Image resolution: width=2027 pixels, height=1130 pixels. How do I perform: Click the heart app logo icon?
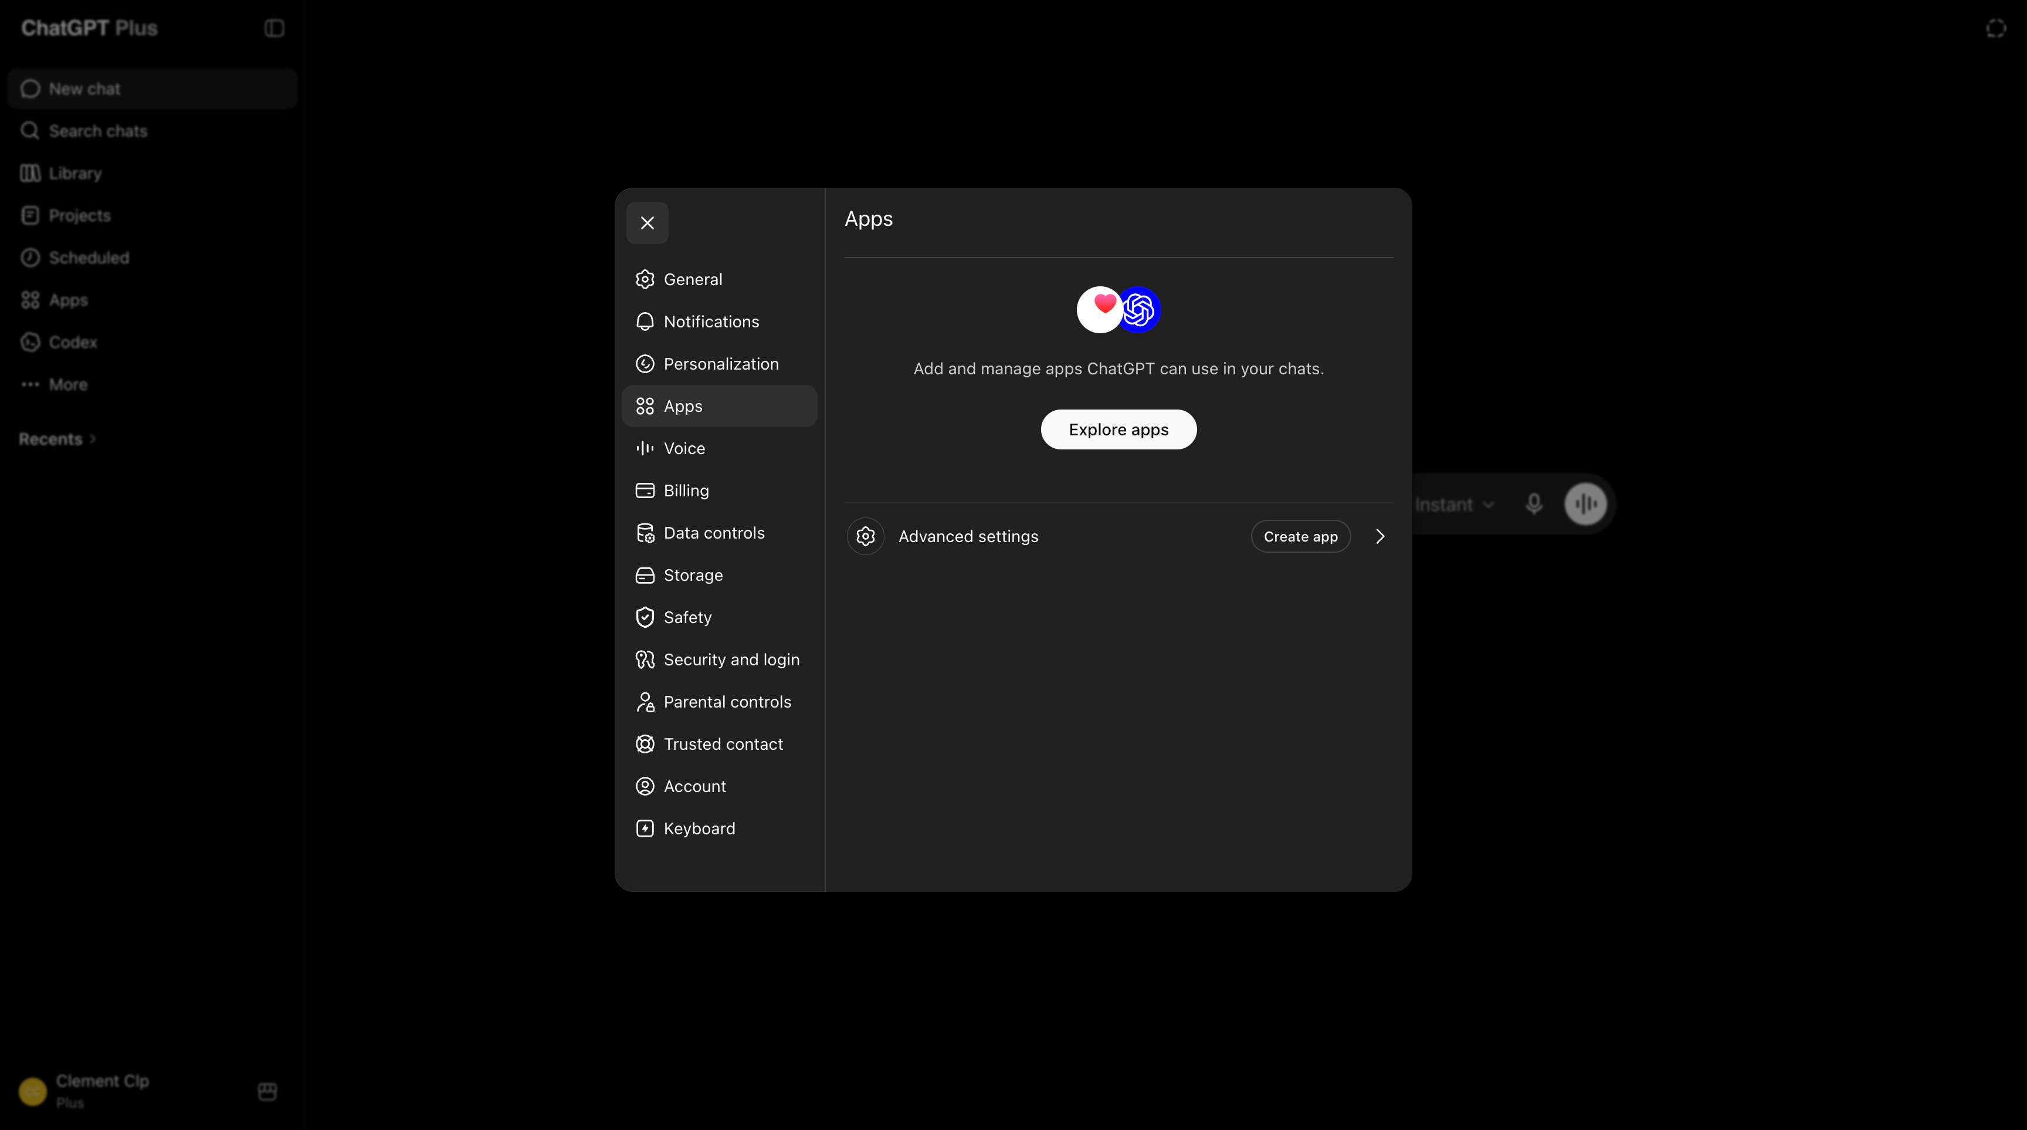click(x=1099, y=309)
